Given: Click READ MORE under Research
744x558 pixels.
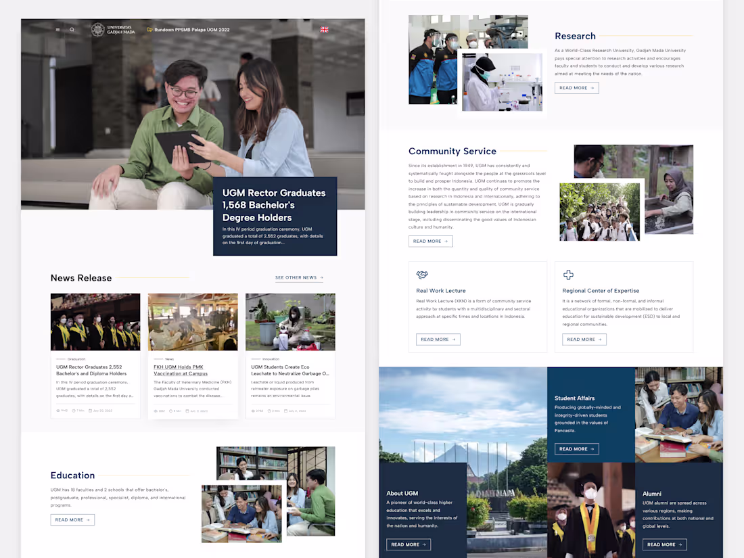Looking at the screenshot, I should pos(576,88).
